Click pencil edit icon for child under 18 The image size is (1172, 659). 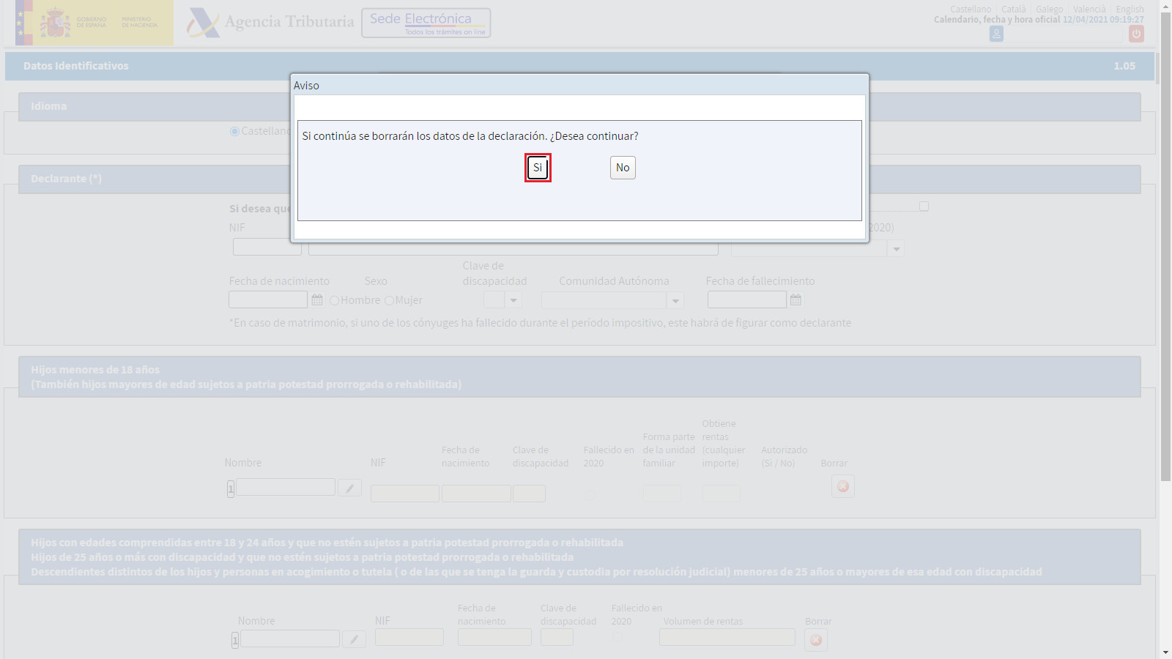click(x=349, y=488)
